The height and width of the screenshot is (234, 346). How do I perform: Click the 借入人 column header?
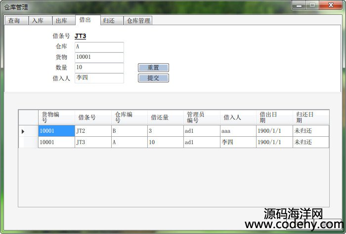(238, 117)
